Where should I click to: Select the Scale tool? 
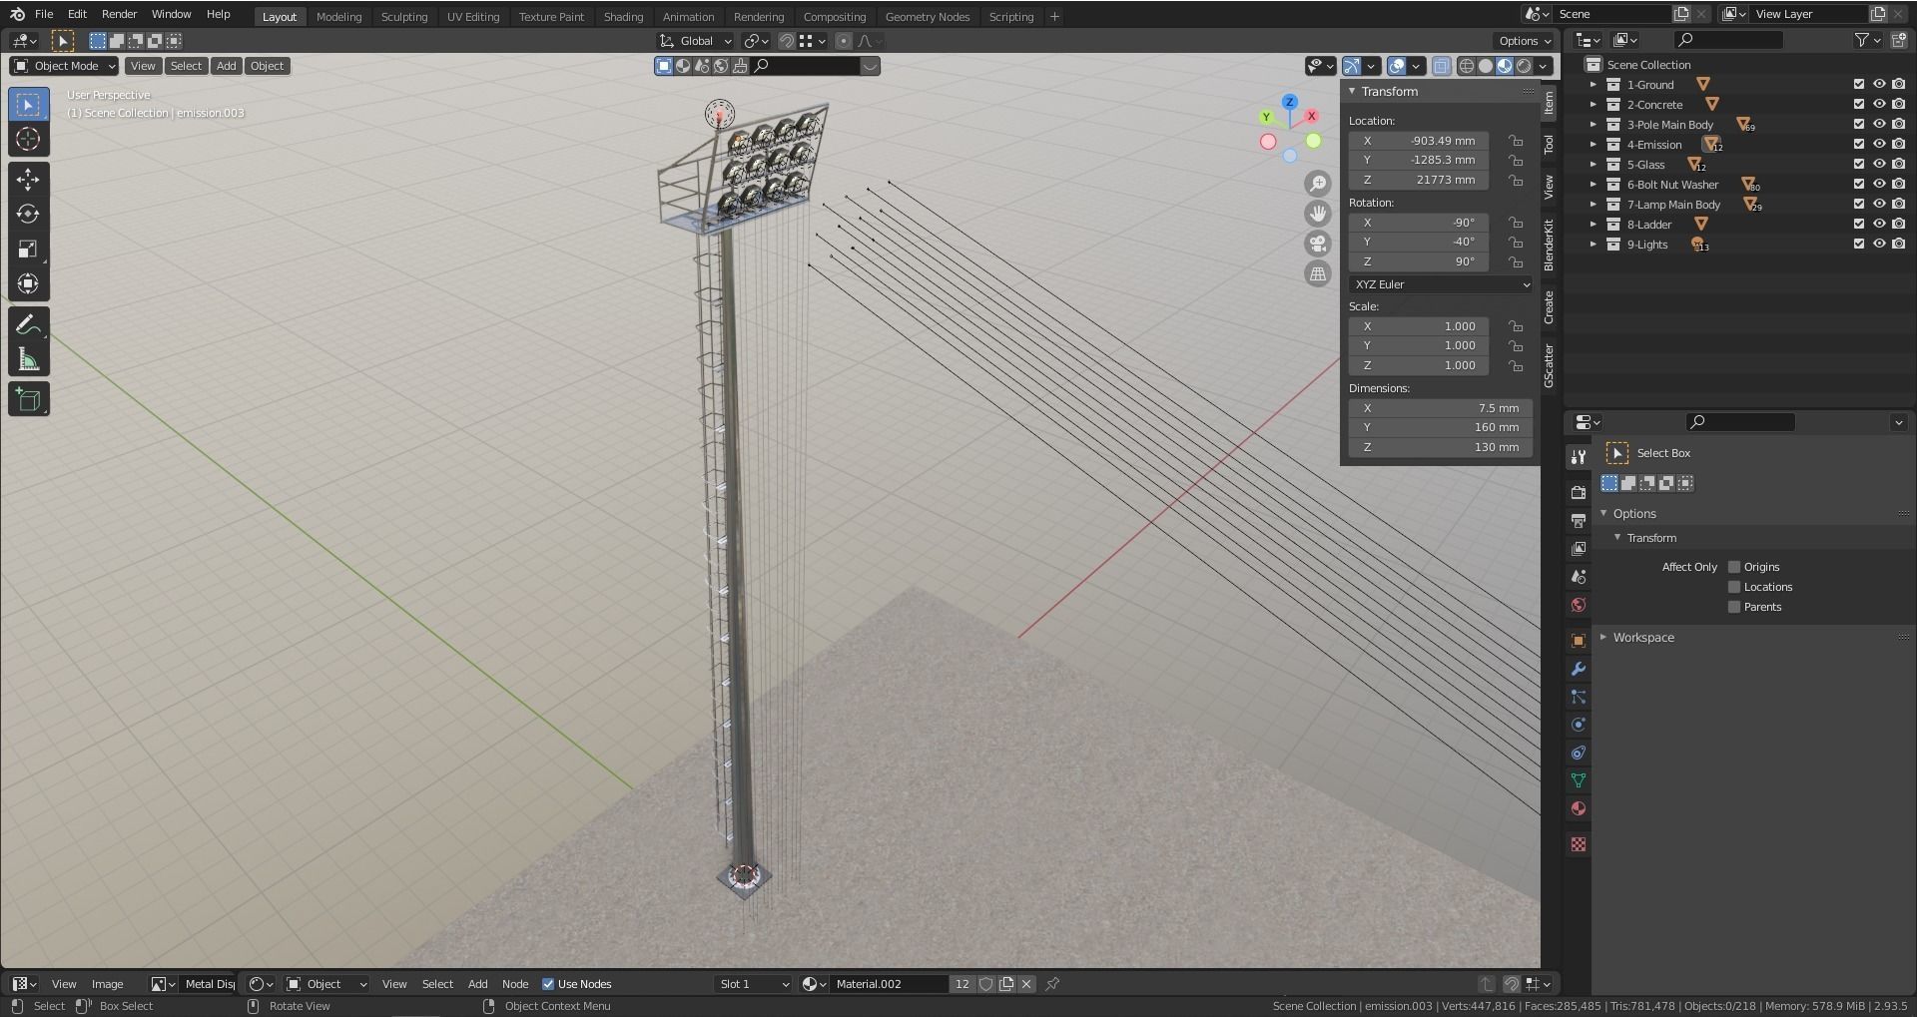click(28, 249)
